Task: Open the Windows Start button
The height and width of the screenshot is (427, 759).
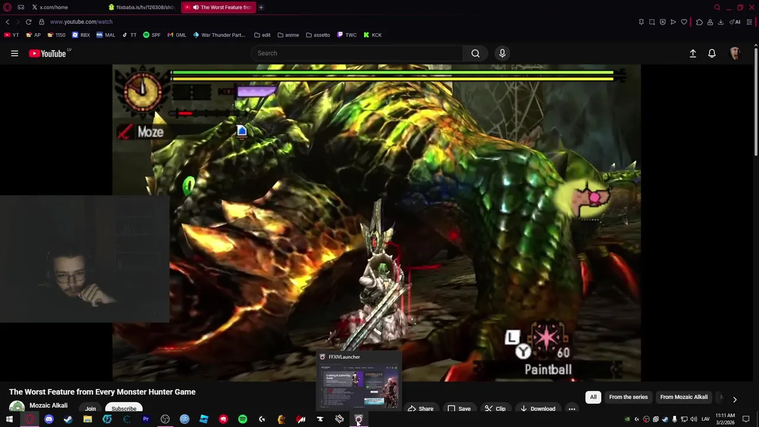Action: click(9, 419)
